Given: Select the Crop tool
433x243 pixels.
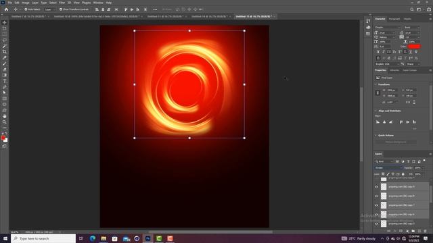Looking at the screenshot, I should coord(5,52).
